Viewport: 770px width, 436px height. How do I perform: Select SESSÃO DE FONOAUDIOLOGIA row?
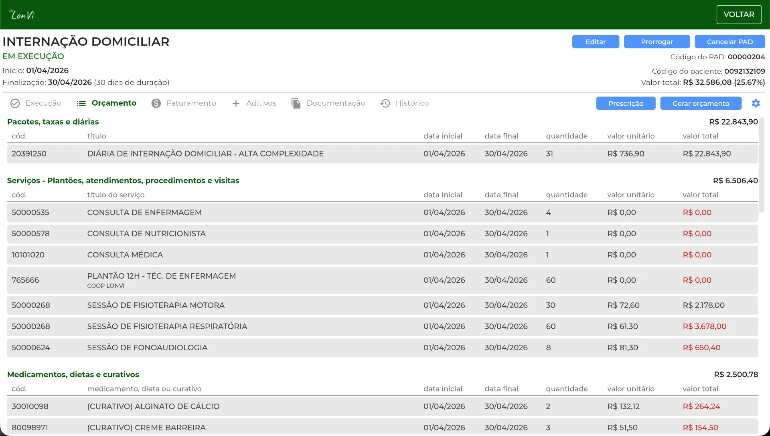click(382, 348)
